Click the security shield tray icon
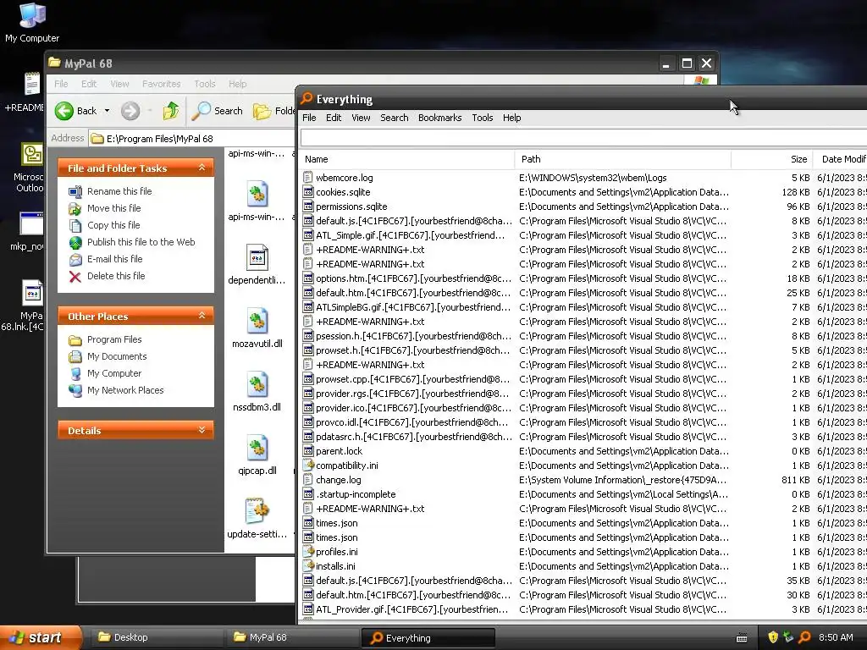This screenshot has height=650, width=867. point(773,637)
